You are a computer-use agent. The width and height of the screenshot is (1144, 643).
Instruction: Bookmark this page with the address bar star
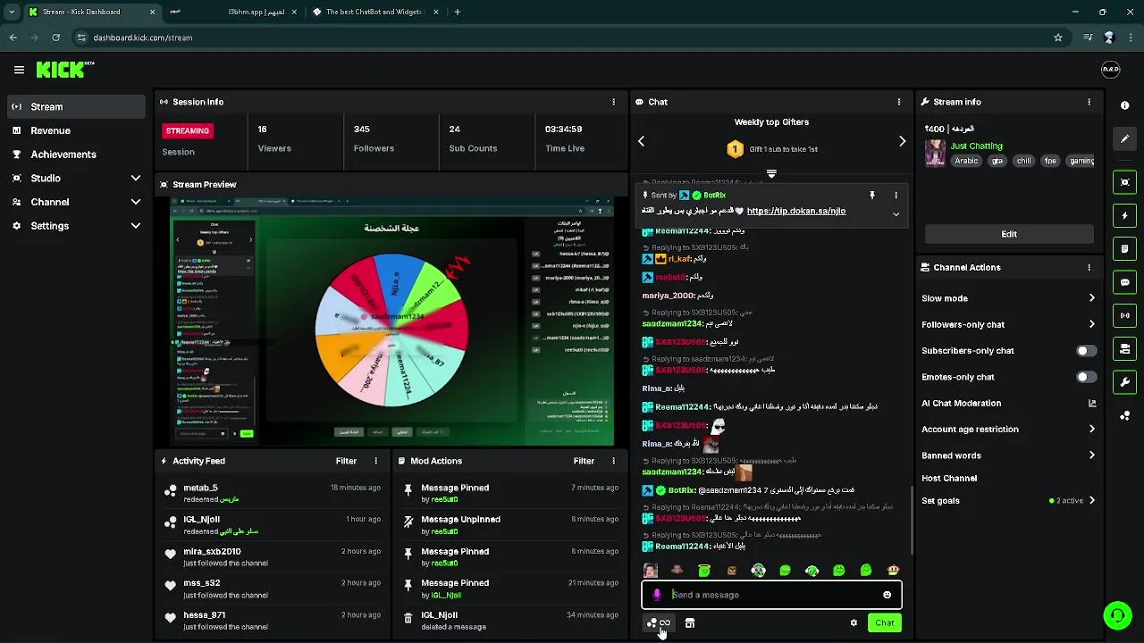click(1058, 38)
